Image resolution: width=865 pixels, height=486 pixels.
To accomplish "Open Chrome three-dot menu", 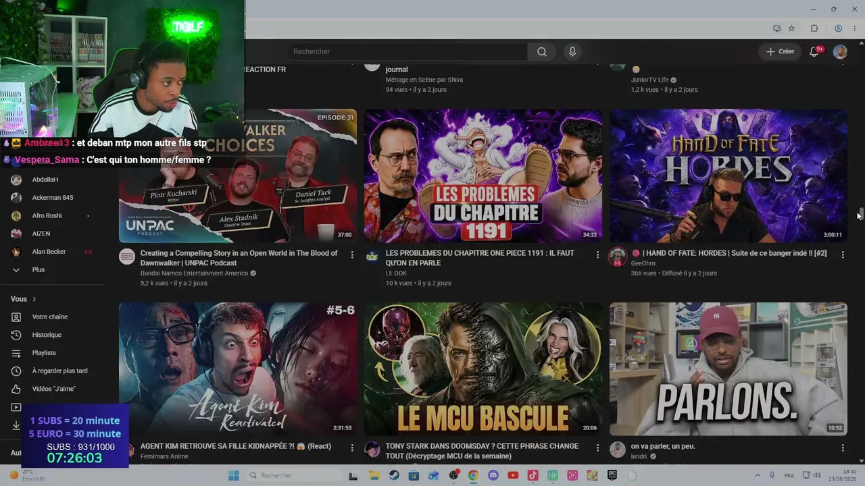I will 854,28.
